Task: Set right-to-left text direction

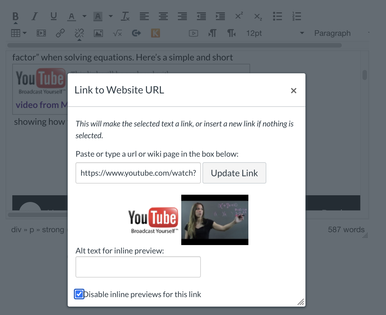Action: point(231,33)
